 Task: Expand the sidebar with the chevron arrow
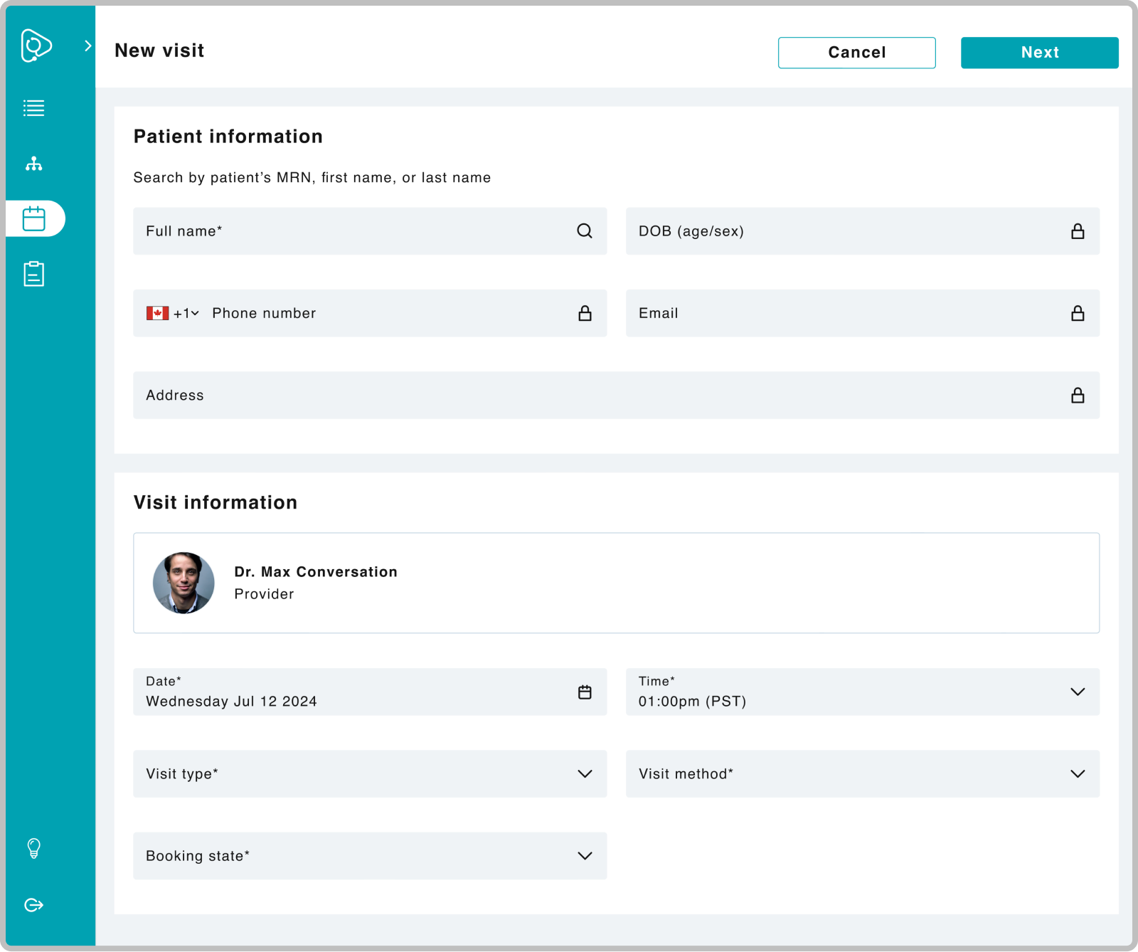88,46
